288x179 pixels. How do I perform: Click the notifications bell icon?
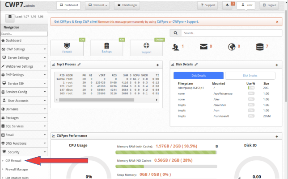tap(227, 5)
